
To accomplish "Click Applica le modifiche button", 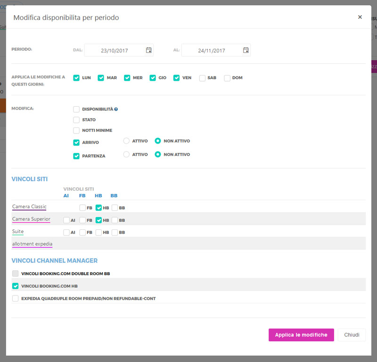I will click(301, 335).
